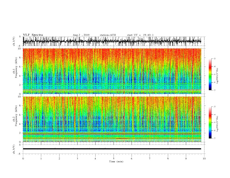This screenshot has width=230, height=178.
Task: Click inside the ch.1 spectrogram panel
Action: 112,71
